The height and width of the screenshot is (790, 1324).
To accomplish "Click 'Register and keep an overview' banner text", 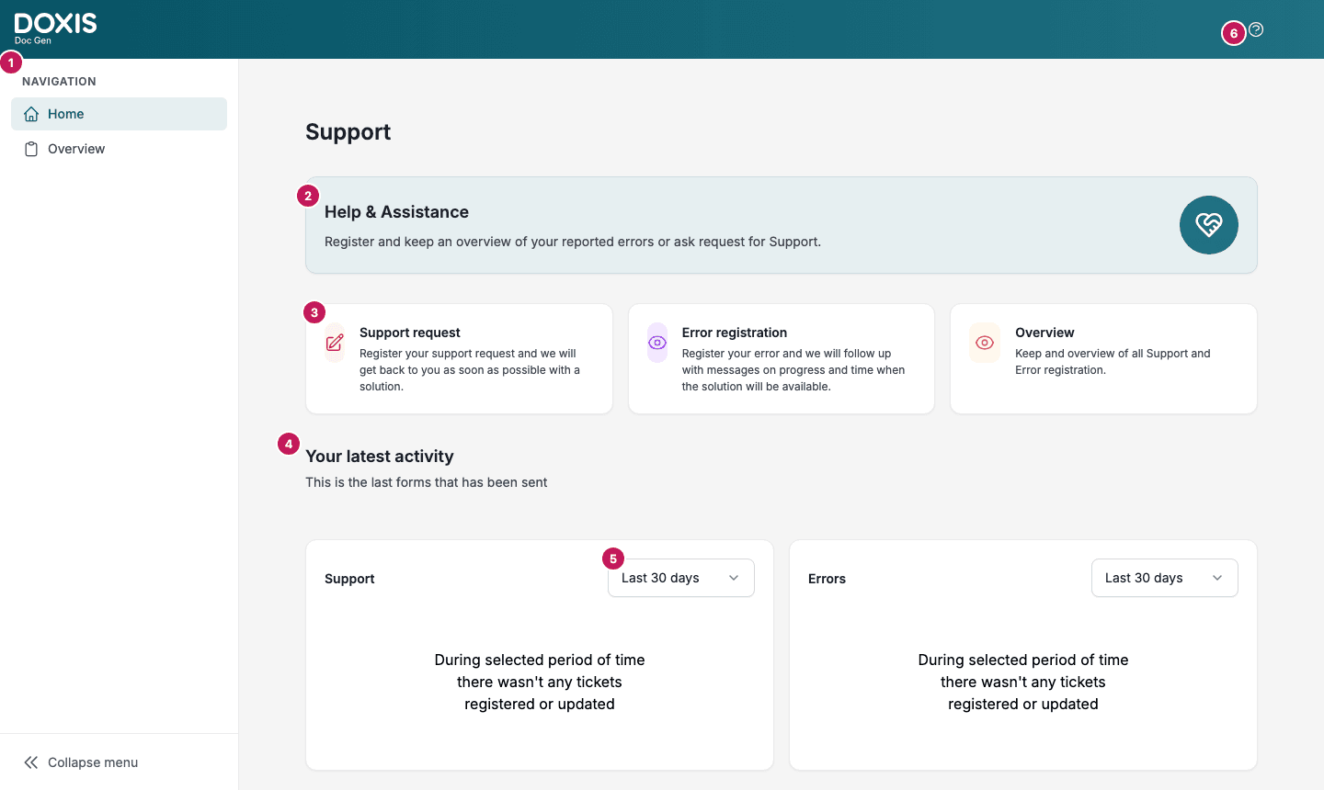I will pyautogui.click(x=573, y=242).
